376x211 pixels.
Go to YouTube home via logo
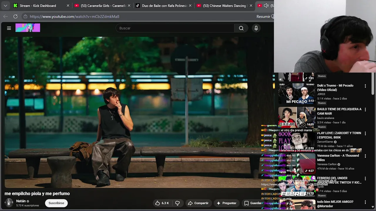click(28, 28)
